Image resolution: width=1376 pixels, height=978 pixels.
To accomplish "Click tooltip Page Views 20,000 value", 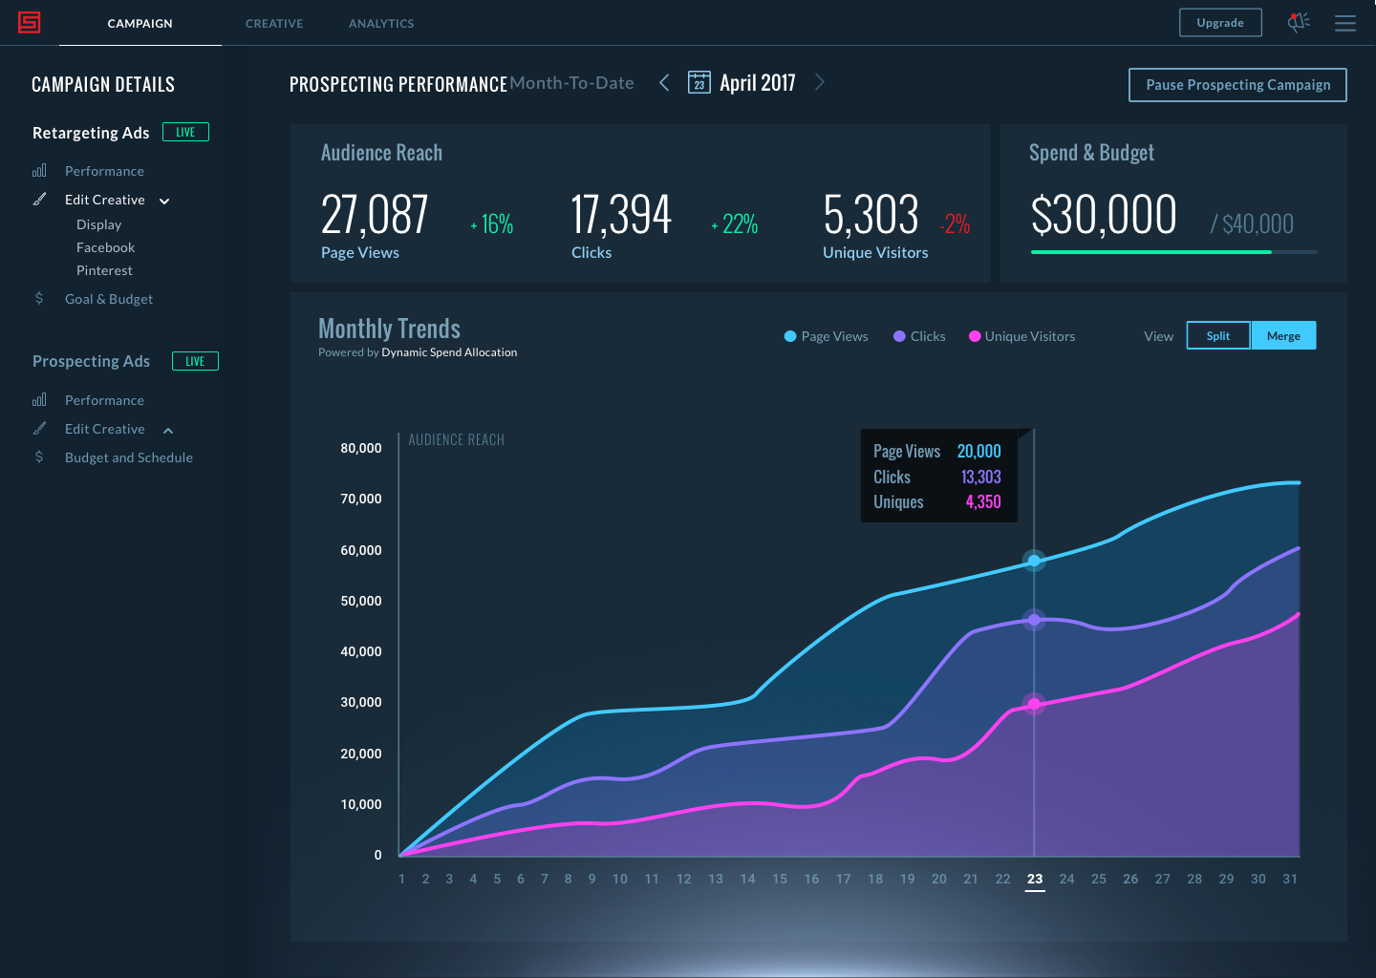I will (979, 451).
